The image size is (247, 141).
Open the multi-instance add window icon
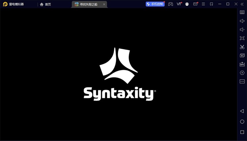tap(242, 55)
